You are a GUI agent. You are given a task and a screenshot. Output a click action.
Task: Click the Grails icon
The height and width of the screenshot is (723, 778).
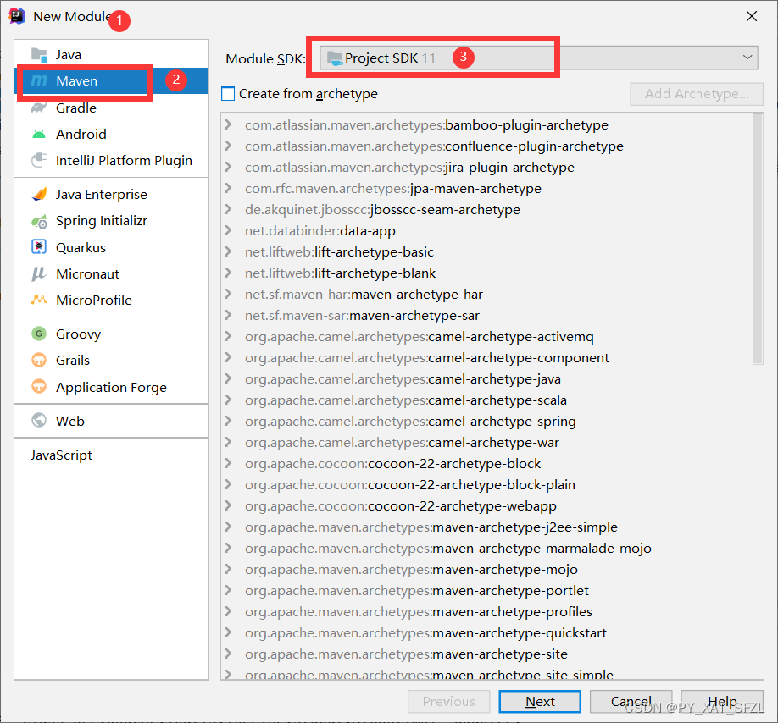tap(39, 360)
